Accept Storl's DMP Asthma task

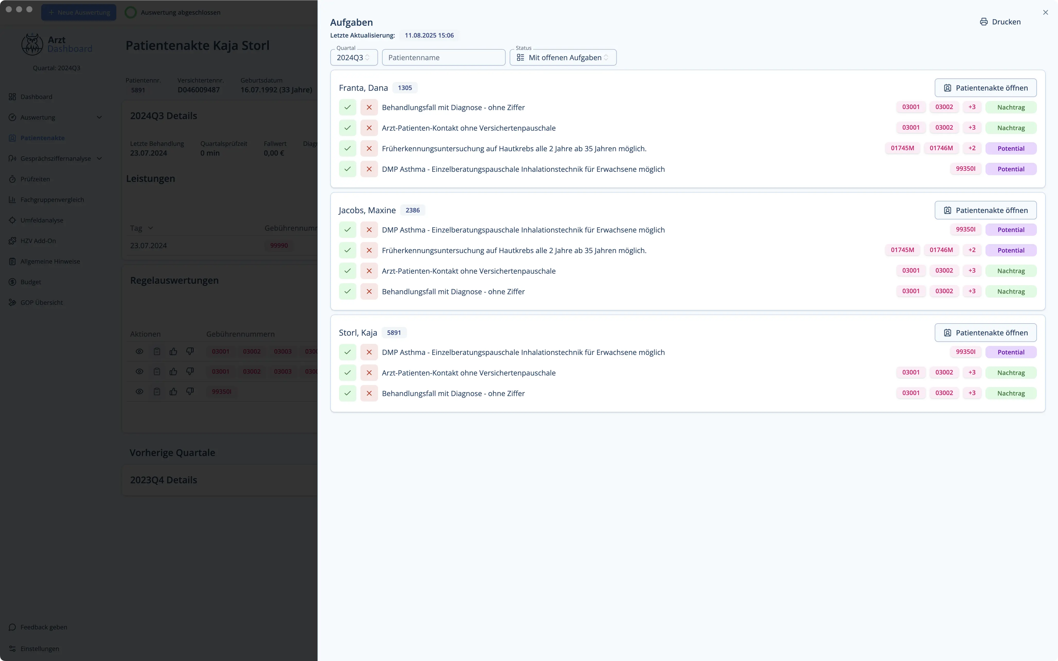coord(348,352)
